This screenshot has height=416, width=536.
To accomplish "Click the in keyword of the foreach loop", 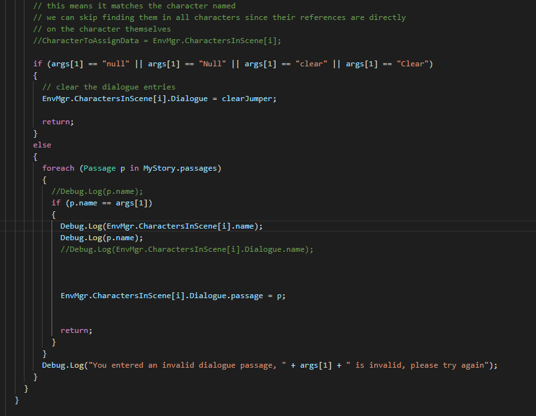I will pyautogui.click(x=134, y=168).
